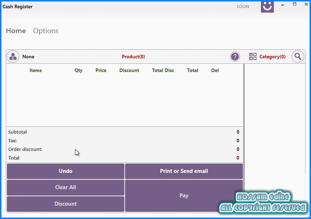This screenshot has height=219, width=311.
Task: Click the Undo button
Action: tap(66, 171)
